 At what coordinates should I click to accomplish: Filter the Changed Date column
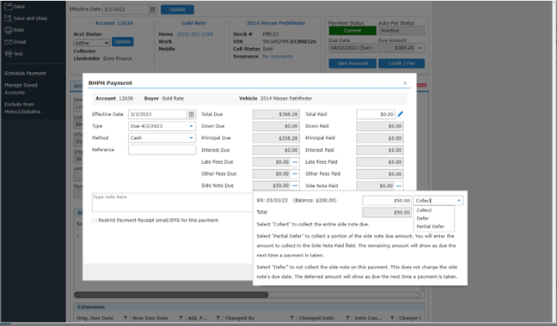[x=347, y=317]
